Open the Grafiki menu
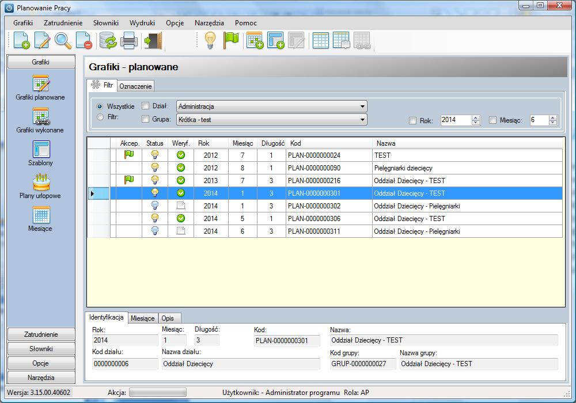Screen dimensions: 576x403 [23, 23]
